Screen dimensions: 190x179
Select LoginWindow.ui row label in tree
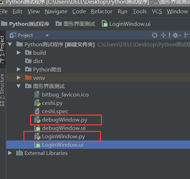click(x=63, y=145)
